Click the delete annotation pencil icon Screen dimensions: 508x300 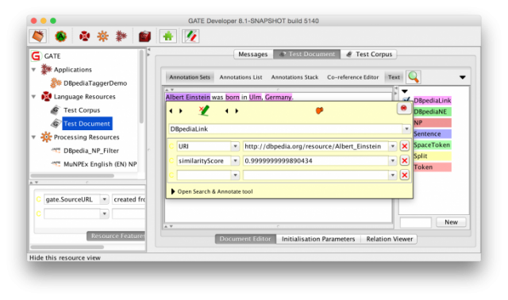(204, 110)
